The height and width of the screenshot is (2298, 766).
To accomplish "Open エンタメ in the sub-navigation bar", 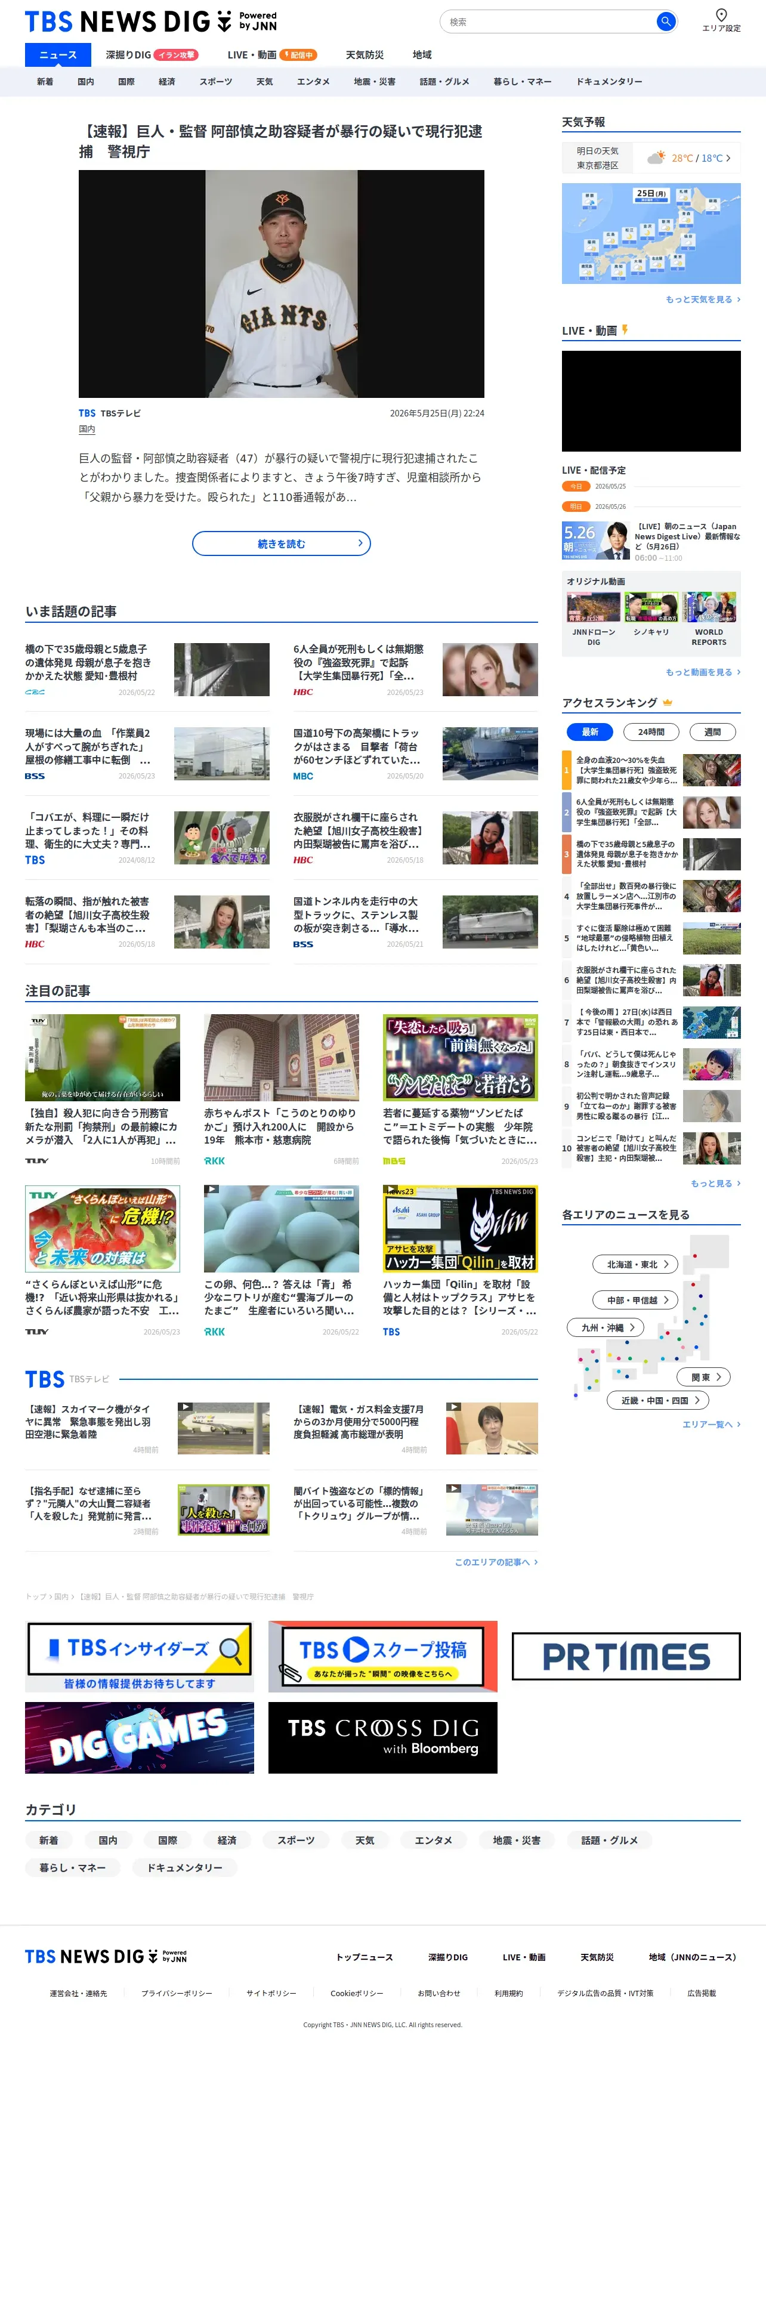I will click(313, 82).
